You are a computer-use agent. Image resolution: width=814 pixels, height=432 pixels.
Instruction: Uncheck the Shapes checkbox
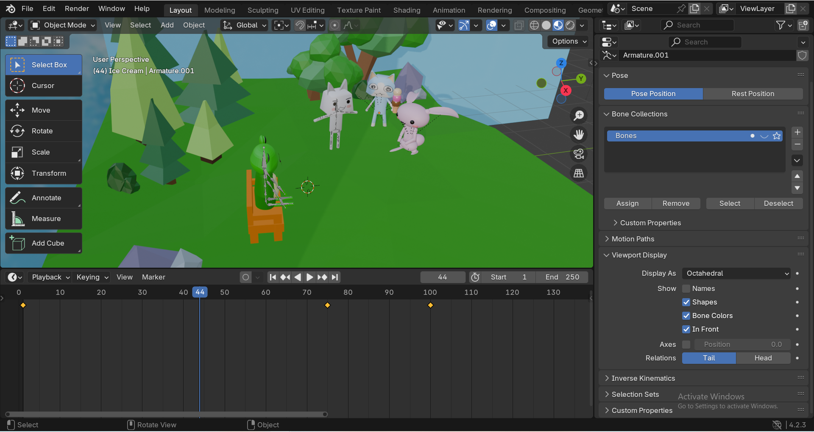click(686, 302)
